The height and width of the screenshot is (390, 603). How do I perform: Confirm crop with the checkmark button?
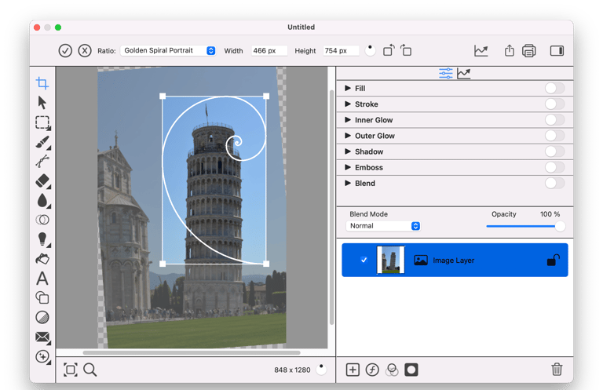(x=65, y=51)
